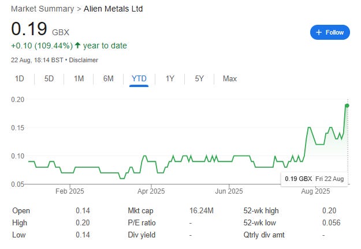This screenshot has height=249, width=361.
Task: Click the Low label in stats table
Action: click(x=18, y=235)
